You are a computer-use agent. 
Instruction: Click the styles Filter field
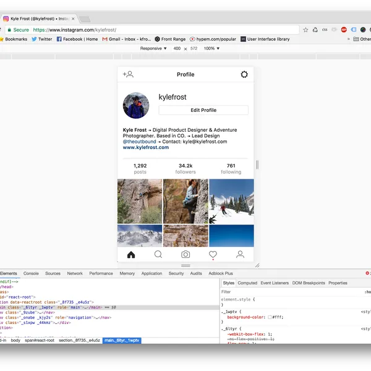(x=291, y=292)
